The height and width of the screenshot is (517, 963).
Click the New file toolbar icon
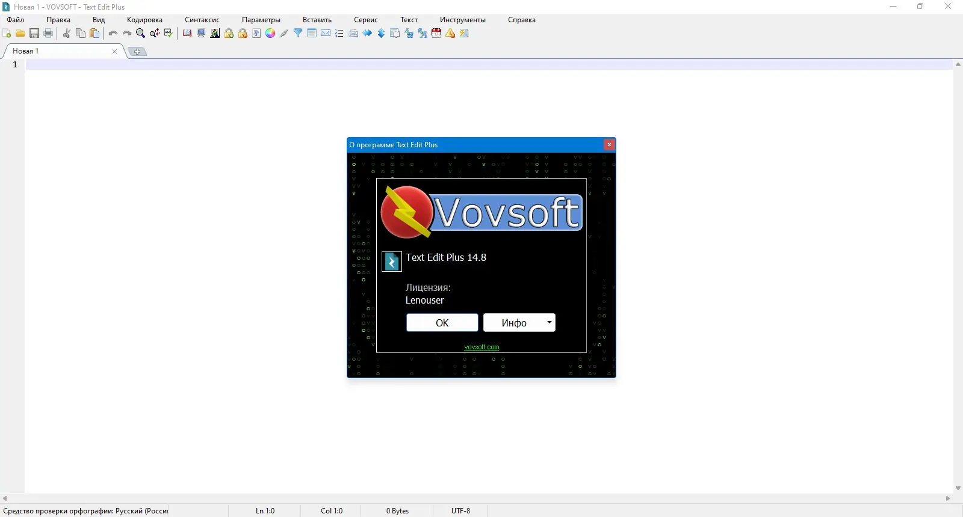(7, 34)
